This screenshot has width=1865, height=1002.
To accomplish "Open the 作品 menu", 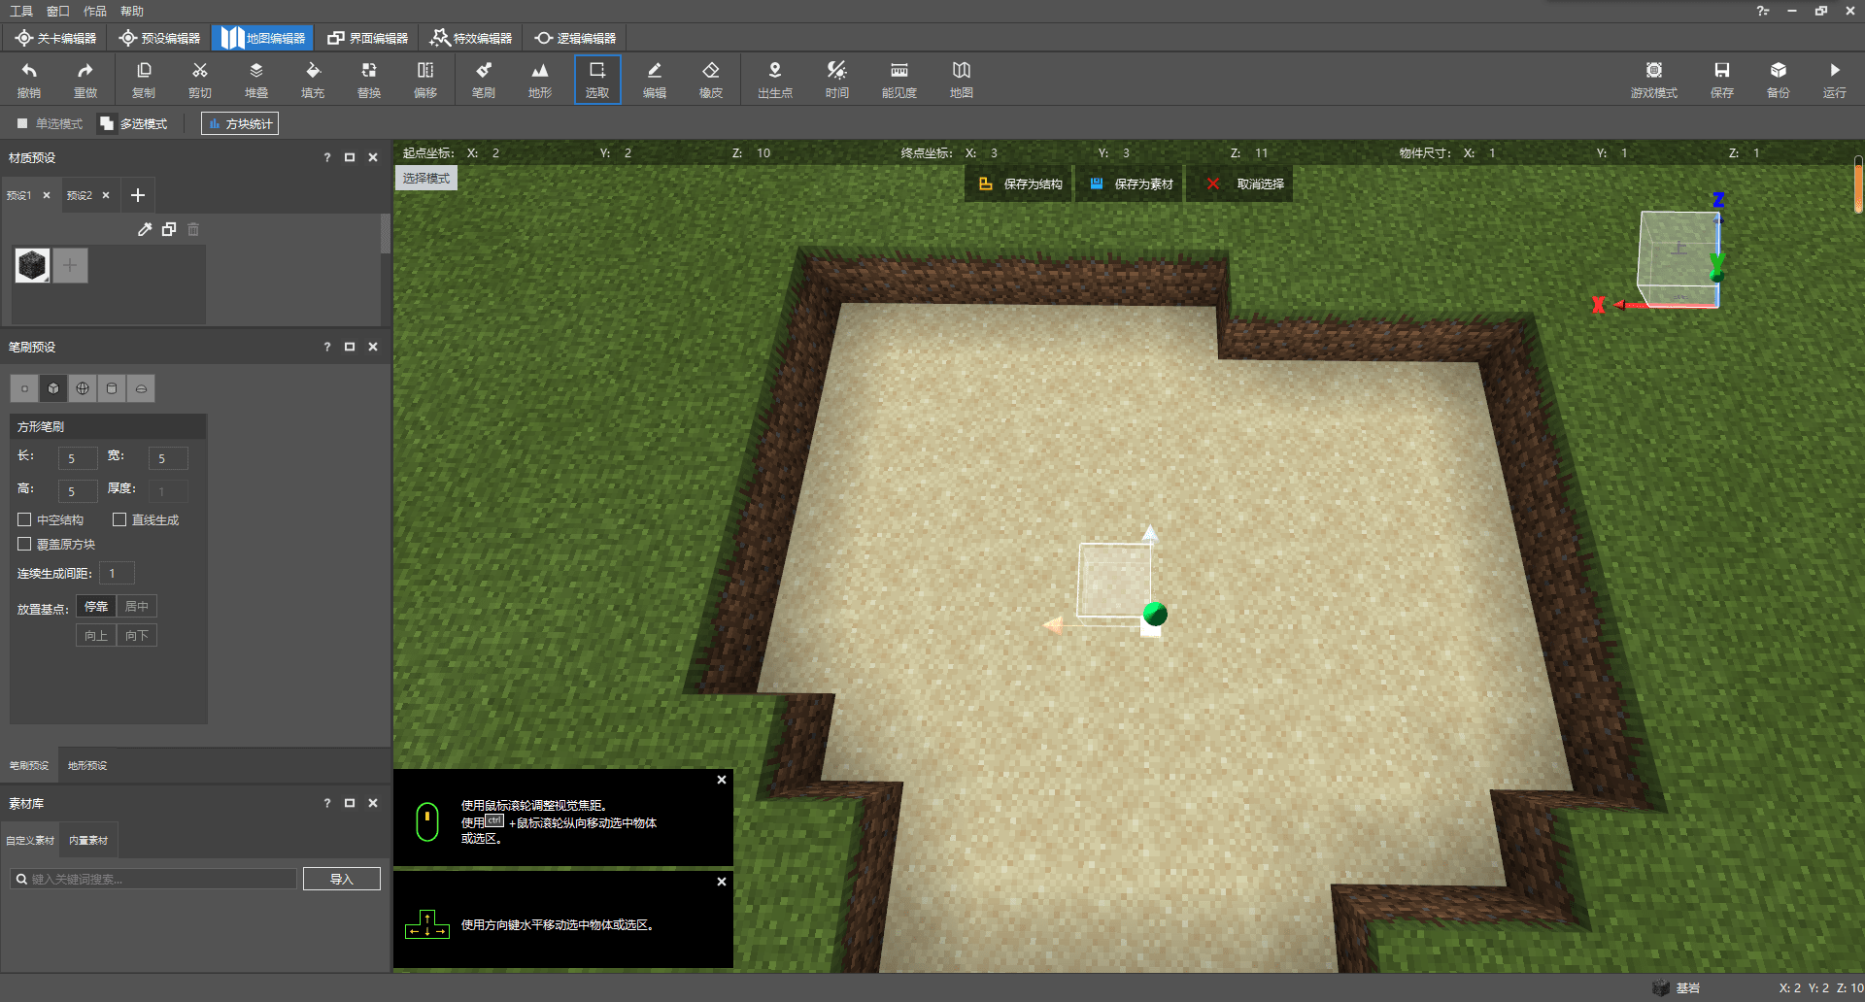I will pyautogui.click(x=95, y=11).
